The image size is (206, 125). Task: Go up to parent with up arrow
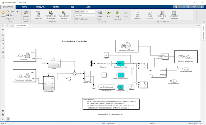pos(12,25)
